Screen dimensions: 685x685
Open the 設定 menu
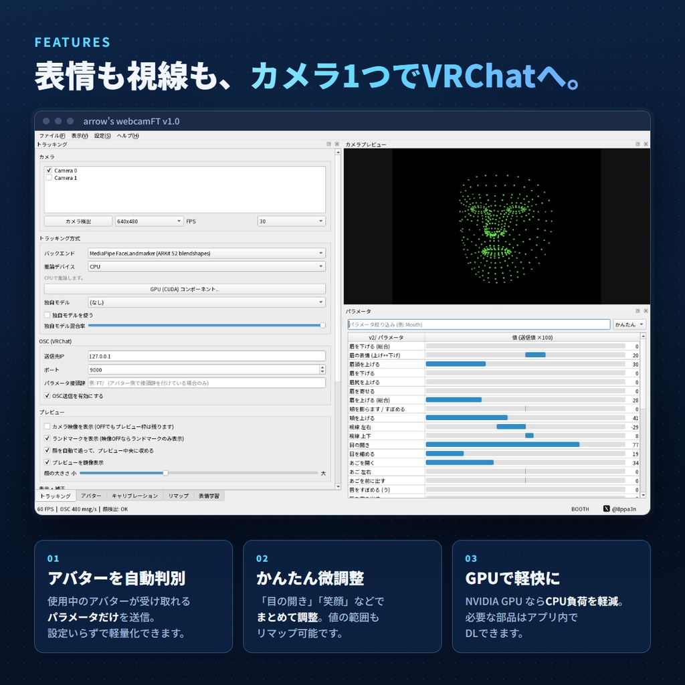(102, 136)
